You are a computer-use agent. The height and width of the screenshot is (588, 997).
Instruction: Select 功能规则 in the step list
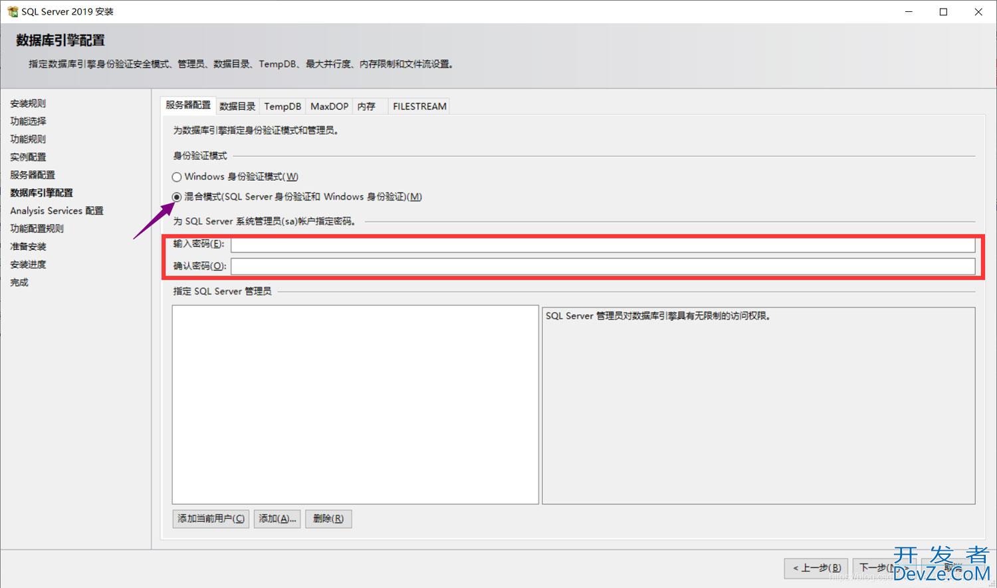pos(28,140)
